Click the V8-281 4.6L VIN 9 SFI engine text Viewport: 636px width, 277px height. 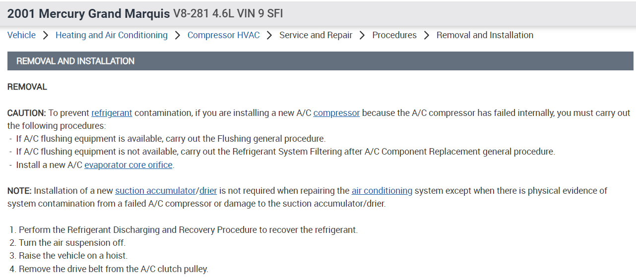(228, 14)
